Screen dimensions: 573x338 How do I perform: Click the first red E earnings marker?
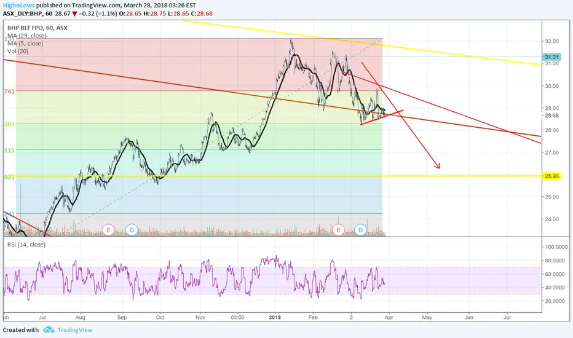(108, 230)
